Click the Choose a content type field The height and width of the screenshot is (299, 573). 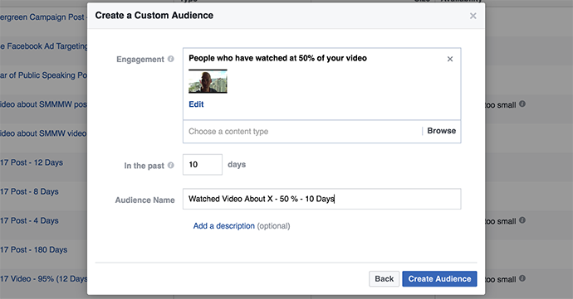(301, 131)
